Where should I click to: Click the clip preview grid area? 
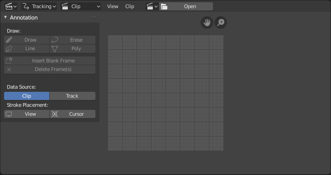point(165,93)
